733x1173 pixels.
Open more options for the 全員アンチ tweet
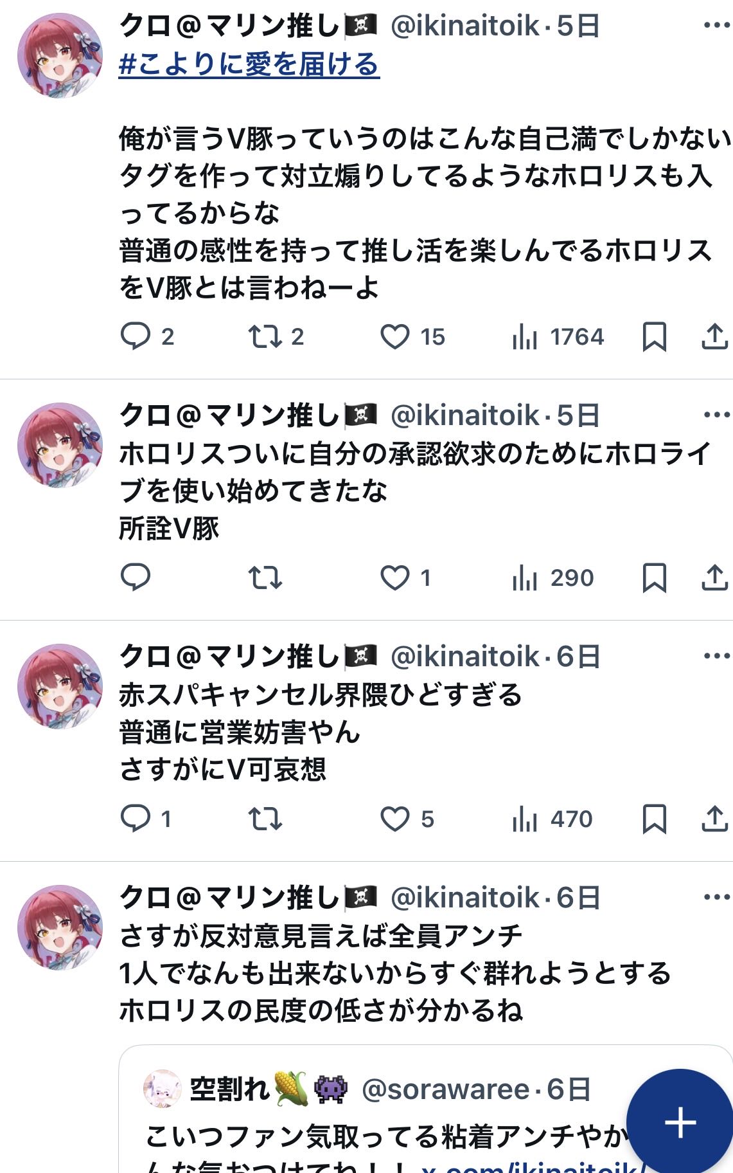pos(716,897)
